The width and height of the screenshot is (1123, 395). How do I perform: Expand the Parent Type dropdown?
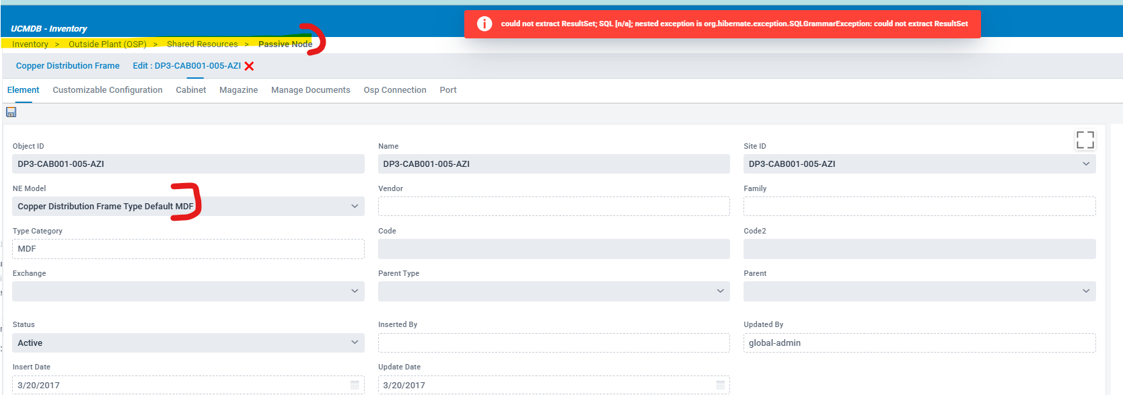[x=720, y=291]
